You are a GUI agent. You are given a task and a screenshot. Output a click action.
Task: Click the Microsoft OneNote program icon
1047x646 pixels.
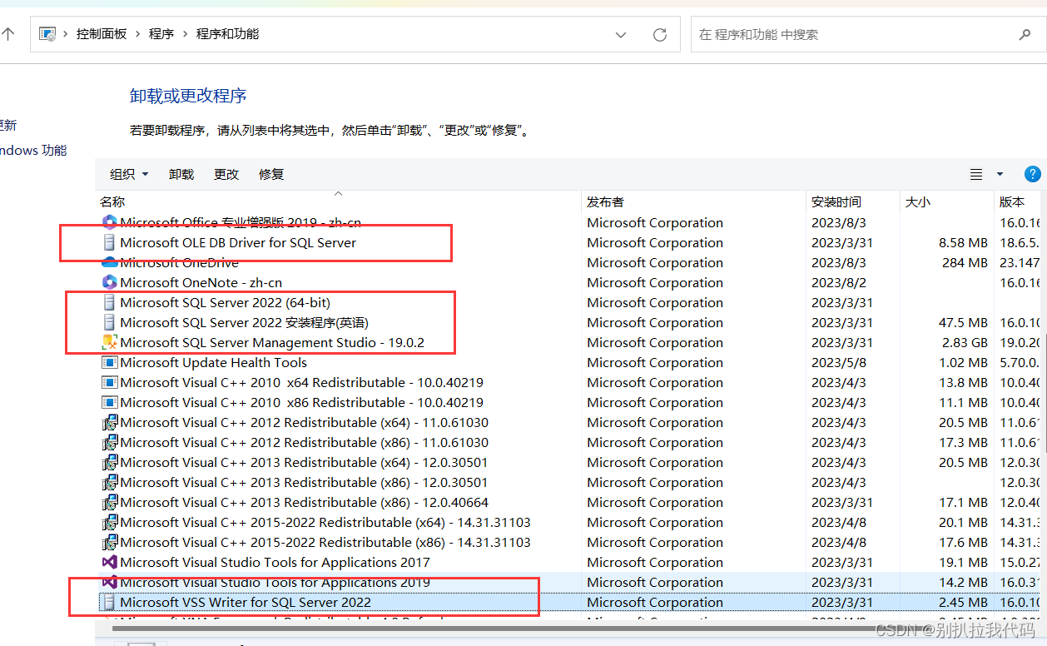point(109,282)
